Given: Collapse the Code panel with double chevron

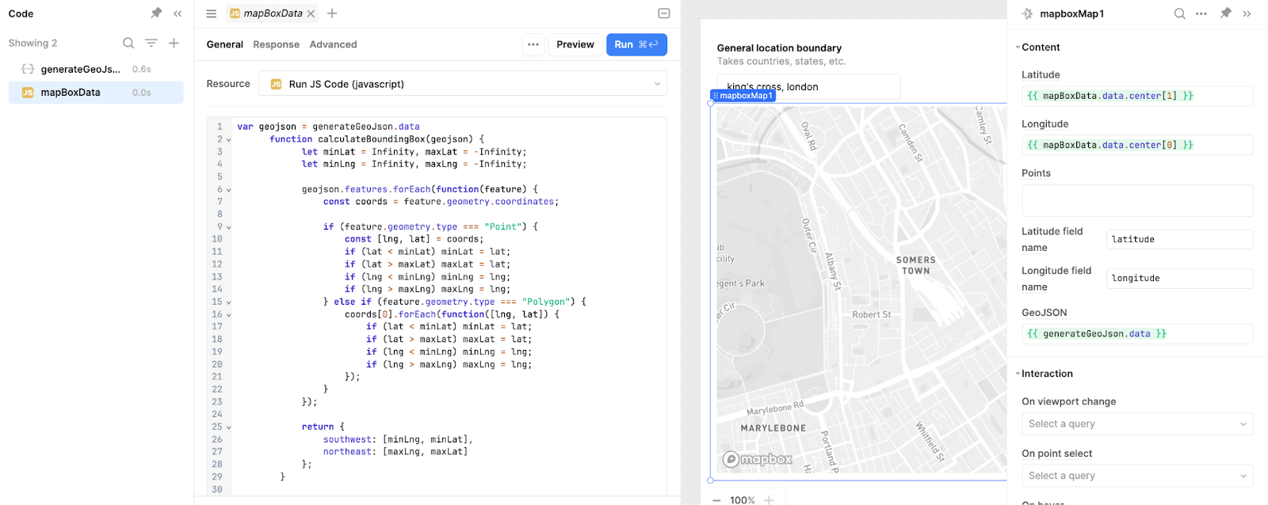Looking at the screenshot, I should tap(178, 13).
